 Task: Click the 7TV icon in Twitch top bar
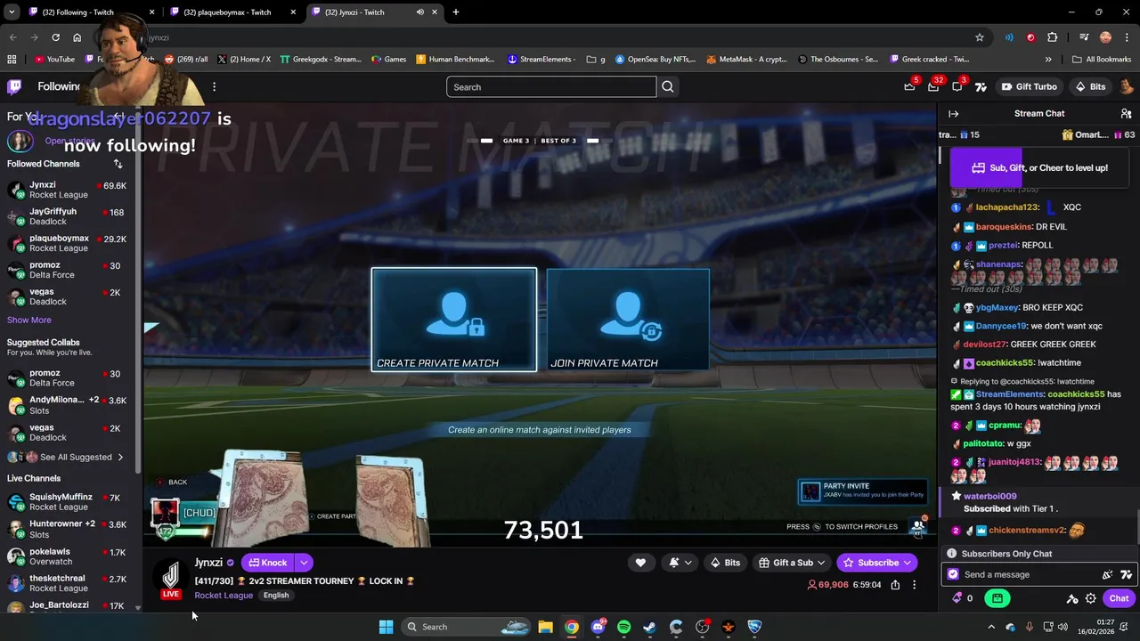point(981,87)
